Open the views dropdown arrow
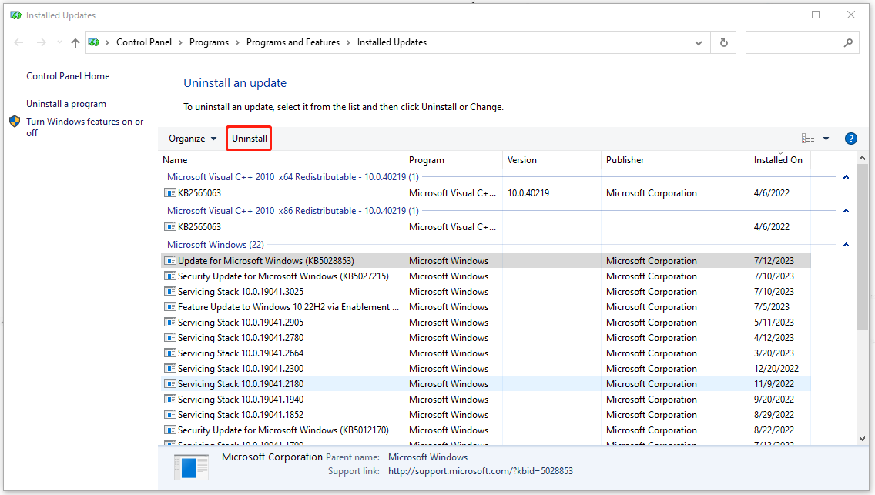875x495 pixels. 827,138
